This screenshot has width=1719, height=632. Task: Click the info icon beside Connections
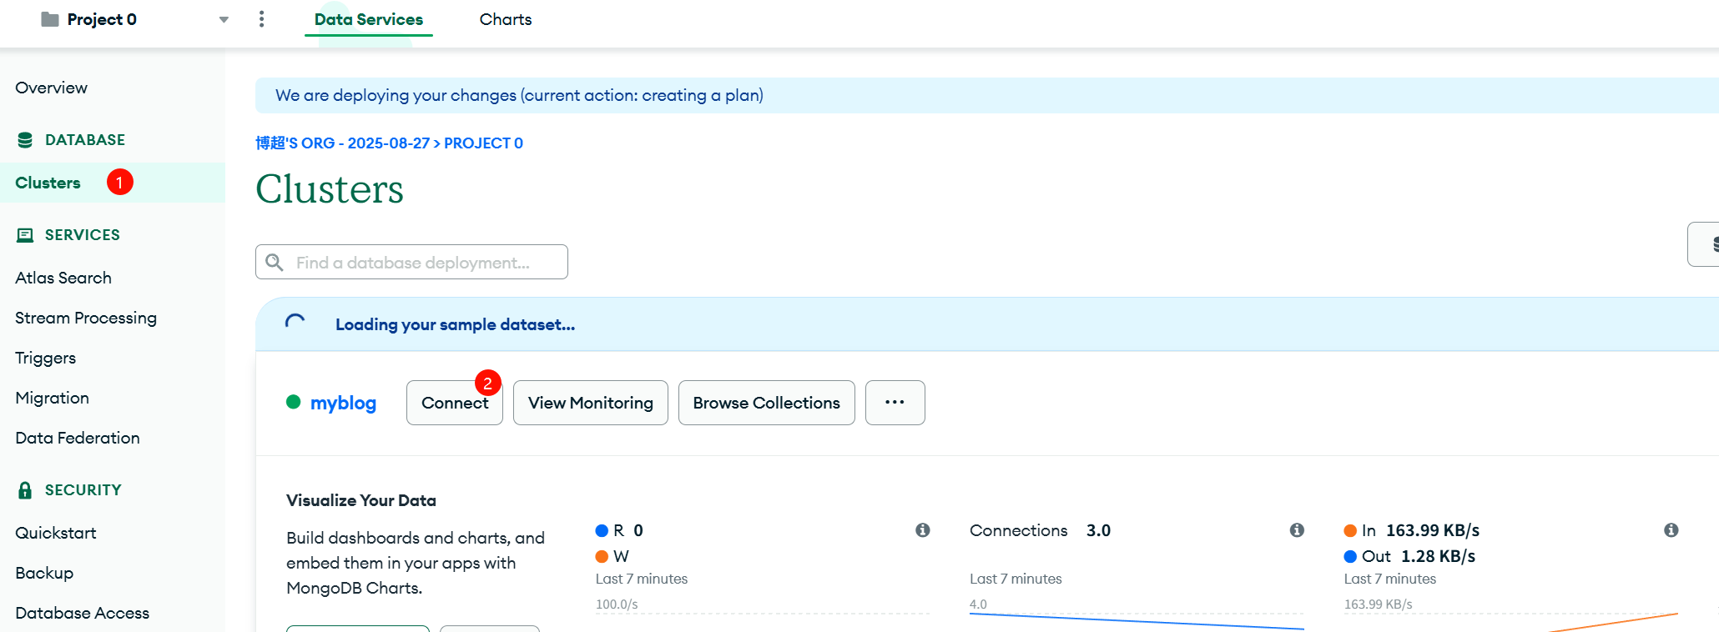(1297, 530)
